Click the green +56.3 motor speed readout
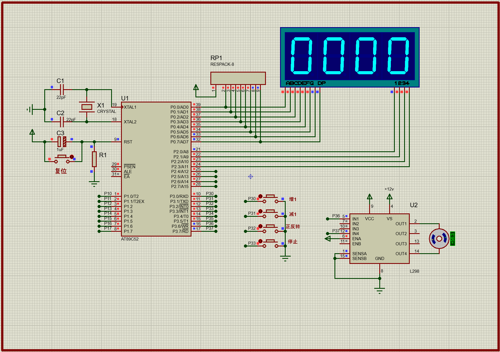The width and height of the screenshot is (500, 352). click(x=453, y=239)
